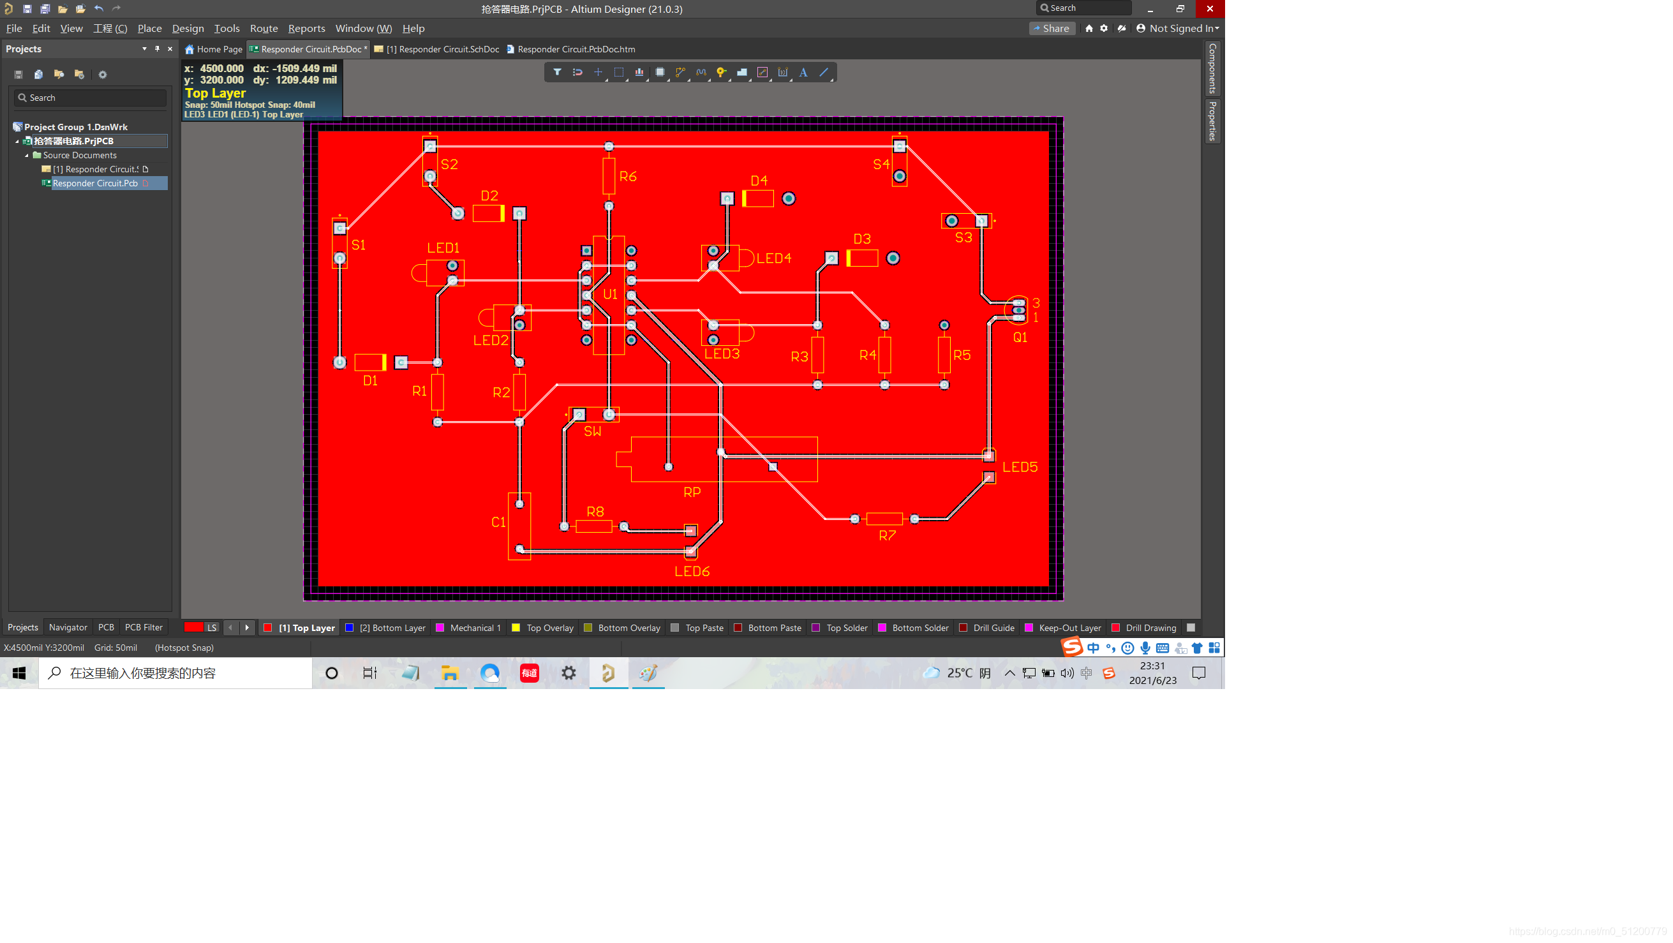This screenshot has height=943, width=1673.
Task: Click the Share button
Action: point(1052,28)
